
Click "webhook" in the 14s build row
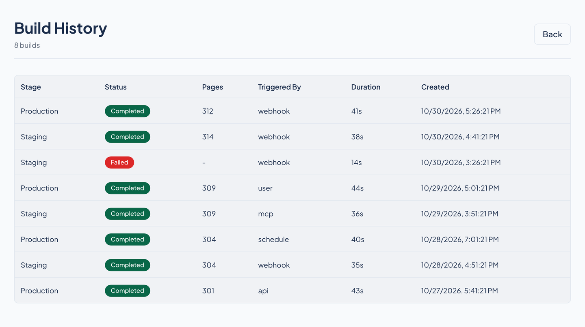pos(274,162)
